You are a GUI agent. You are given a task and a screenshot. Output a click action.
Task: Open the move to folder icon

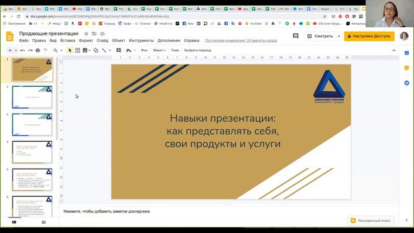pos(94,34)
